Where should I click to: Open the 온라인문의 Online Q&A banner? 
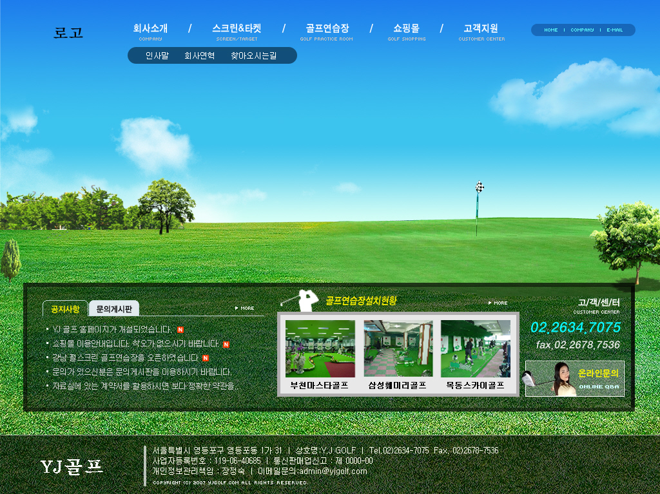click(574, 379)
